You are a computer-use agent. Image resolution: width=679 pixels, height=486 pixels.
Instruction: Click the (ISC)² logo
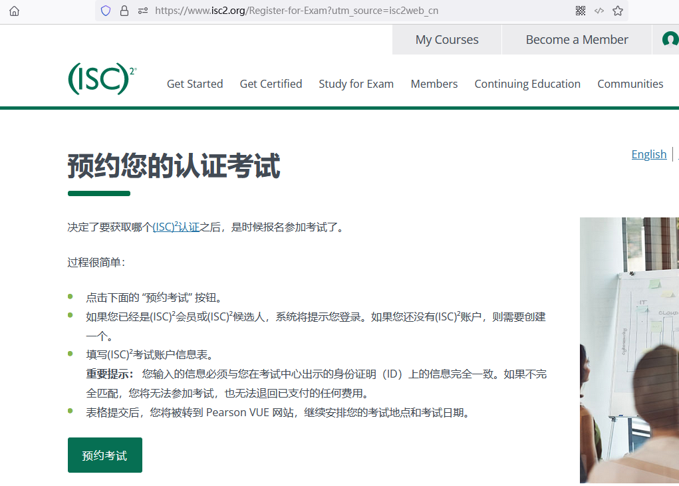(x=102, y=79)
